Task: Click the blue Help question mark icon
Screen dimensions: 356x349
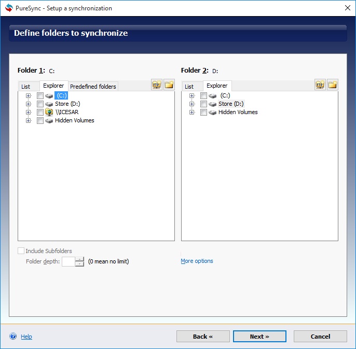Action: pyautogui.click(x=13, y=336)
